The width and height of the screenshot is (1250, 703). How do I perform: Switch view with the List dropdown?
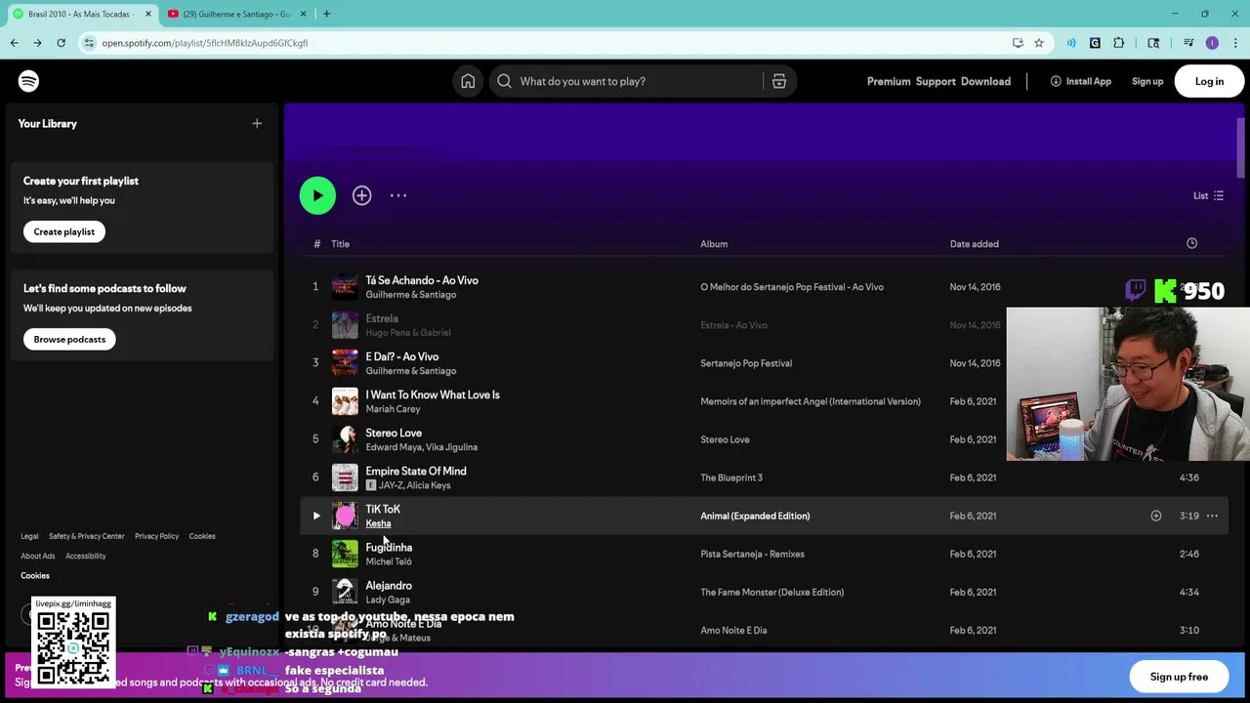[1209, 195]
